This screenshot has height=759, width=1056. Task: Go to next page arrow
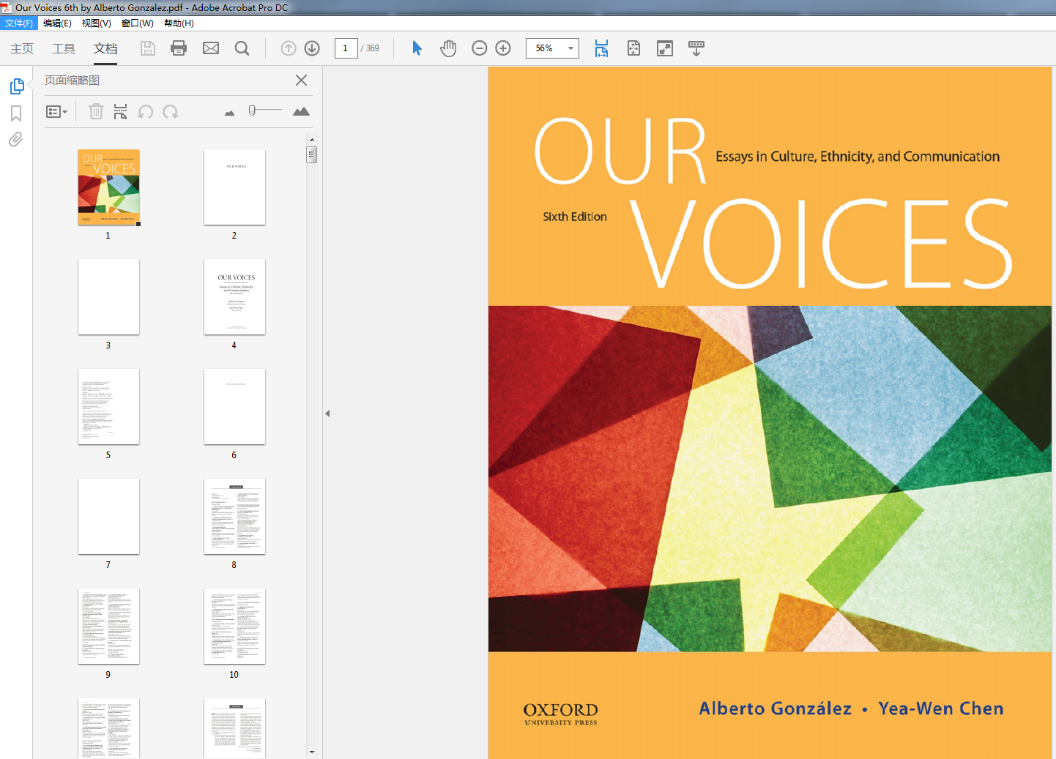point(312,48)
